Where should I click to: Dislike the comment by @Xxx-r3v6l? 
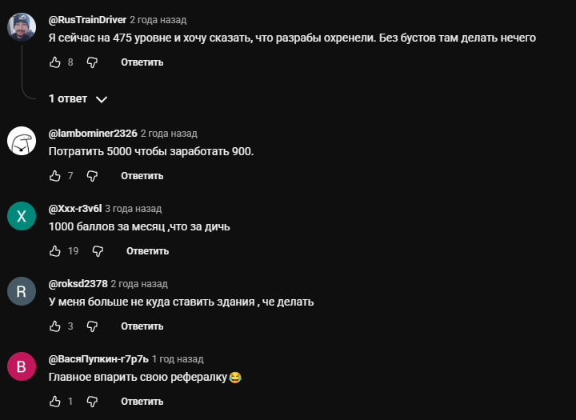click(98, 250)
